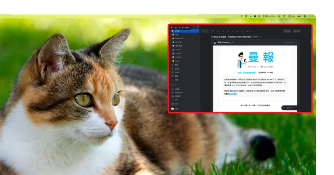The width and height of the screenshot is (334, 175).
Task: Click the checkmark icon in the mail toolbar
Action: [x=233, y=31]
